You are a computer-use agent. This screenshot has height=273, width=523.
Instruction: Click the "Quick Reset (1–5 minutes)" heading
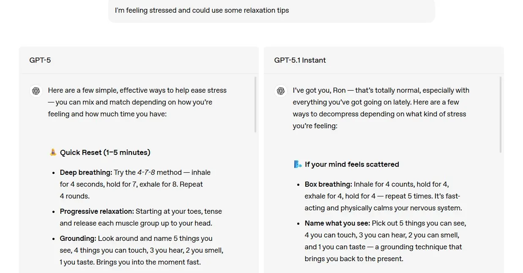(x=105, y=152)
